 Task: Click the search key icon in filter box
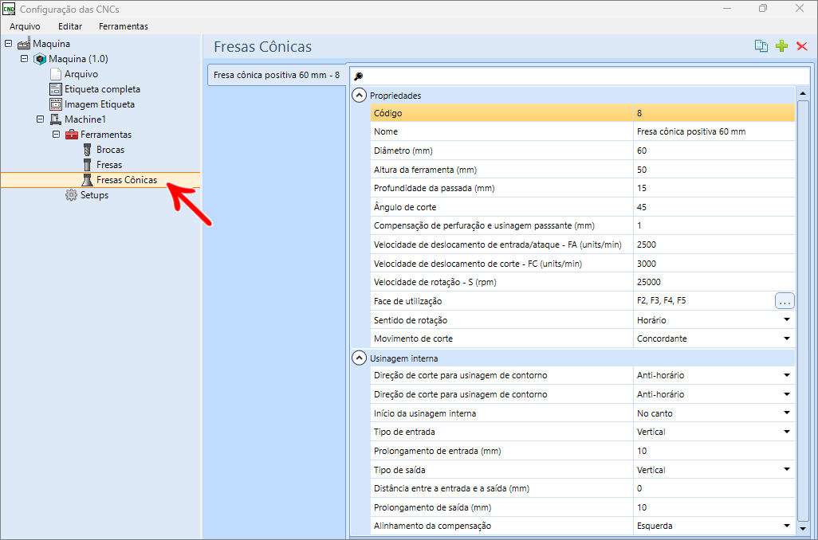coord(358,76)
